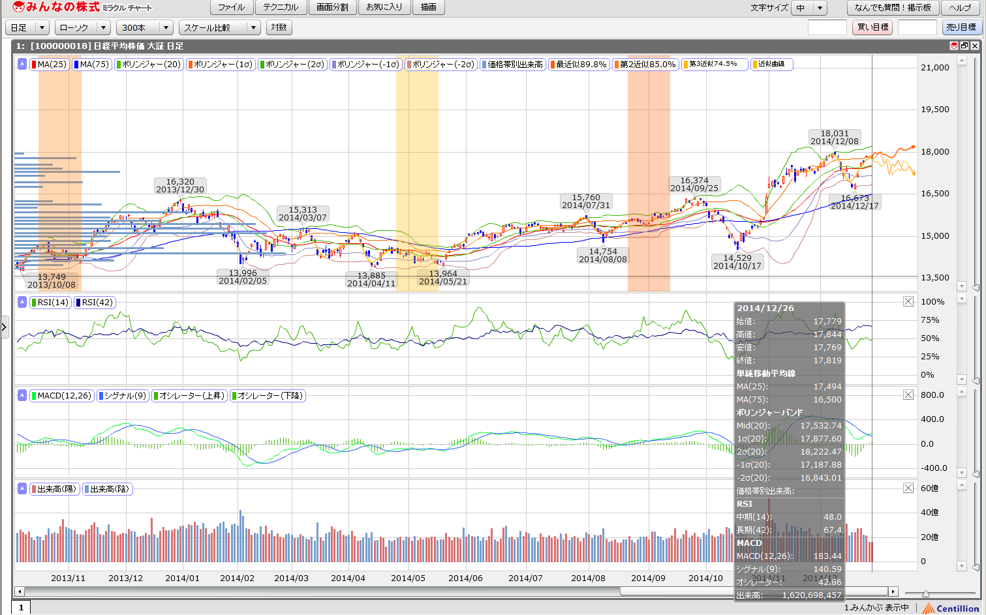Click the 買い目標 button
This screenshot has width=986, height=615.
tap(872, 27)
